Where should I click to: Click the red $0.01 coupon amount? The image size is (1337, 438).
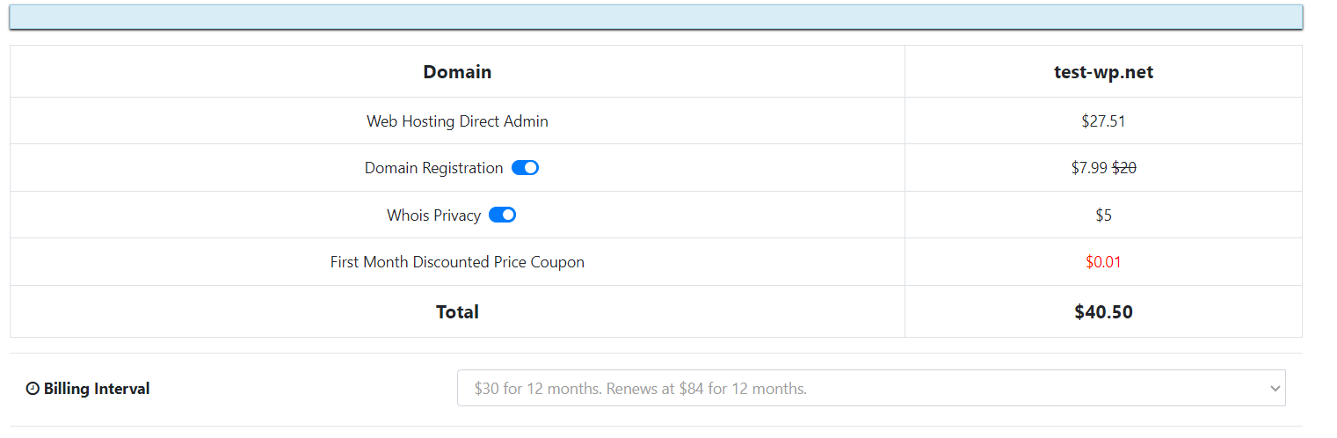coord(1103,262)
